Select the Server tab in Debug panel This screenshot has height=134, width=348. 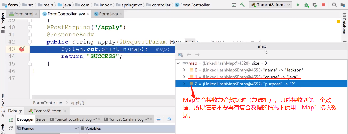(x=41, y=119)
